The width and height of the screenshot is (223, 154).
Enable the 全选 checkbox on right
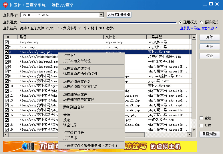tap(201, 118)
